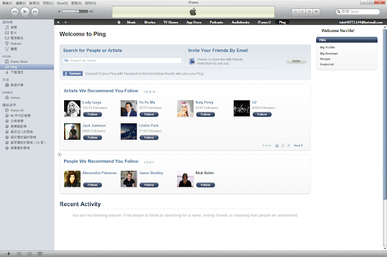Switch to Cover Flow view button
The width and height of the screenshot is (387, 257).
coord(316,11)
